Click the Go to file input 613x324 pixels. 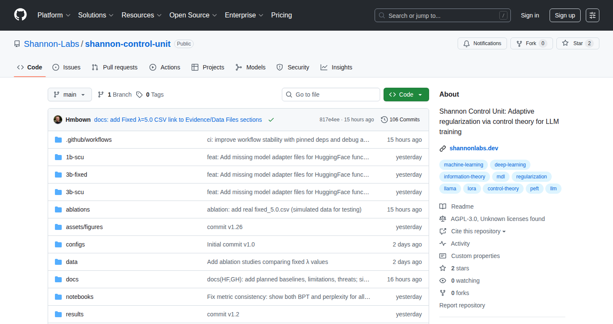331,95
